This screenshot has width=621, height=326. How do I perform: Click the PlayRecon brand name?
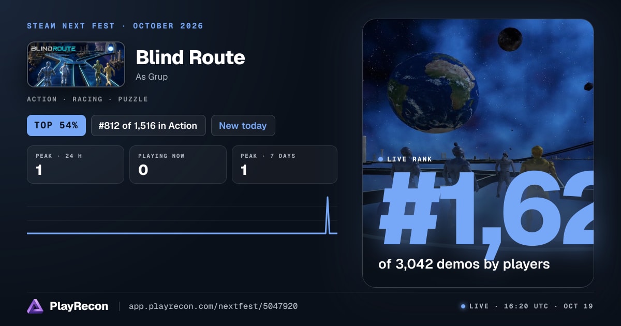(79, 306)
